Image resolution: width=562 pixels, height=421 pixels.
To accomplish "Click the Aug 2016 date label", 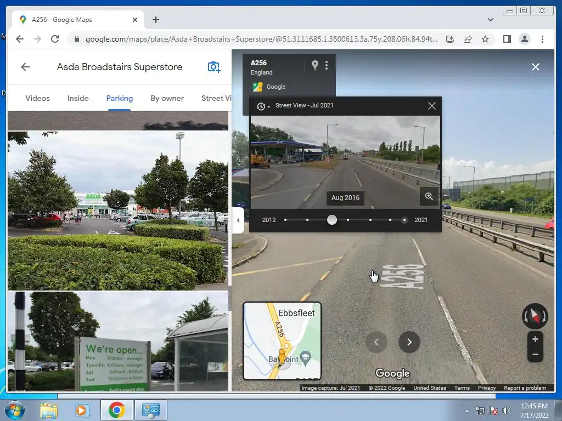I will 345,197.
